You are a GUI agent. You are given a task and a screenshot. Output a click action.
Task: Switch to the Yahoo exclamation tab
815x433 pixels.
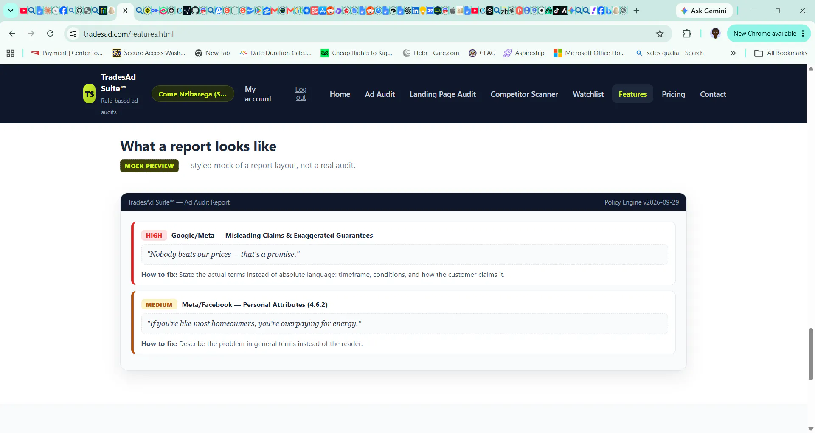[593, 11]
